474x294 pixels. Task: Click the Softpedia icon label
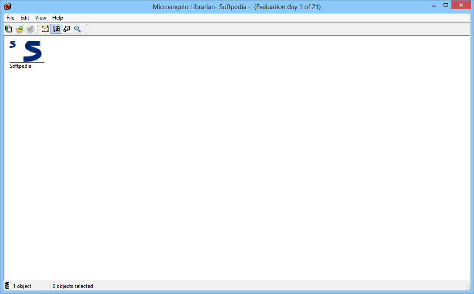(x=20, y=66)
